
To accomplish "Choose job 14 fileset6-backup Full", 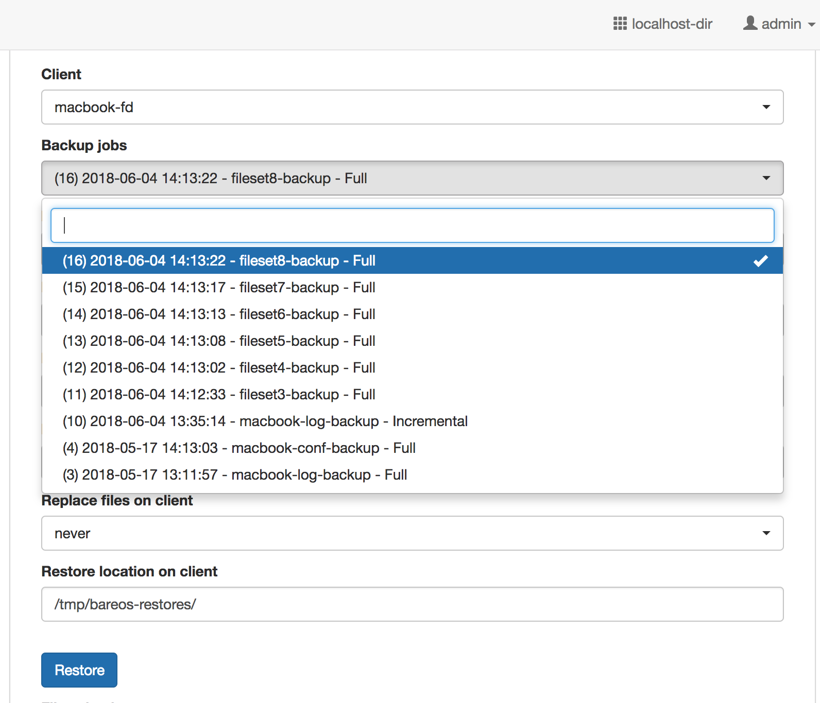I will pyautogui.click(x=219, y=314).
